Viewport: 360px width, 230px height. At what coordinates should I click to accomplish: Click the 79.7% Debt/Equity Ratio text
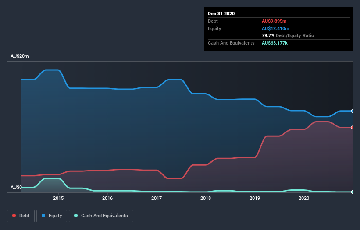pos(288,36)
